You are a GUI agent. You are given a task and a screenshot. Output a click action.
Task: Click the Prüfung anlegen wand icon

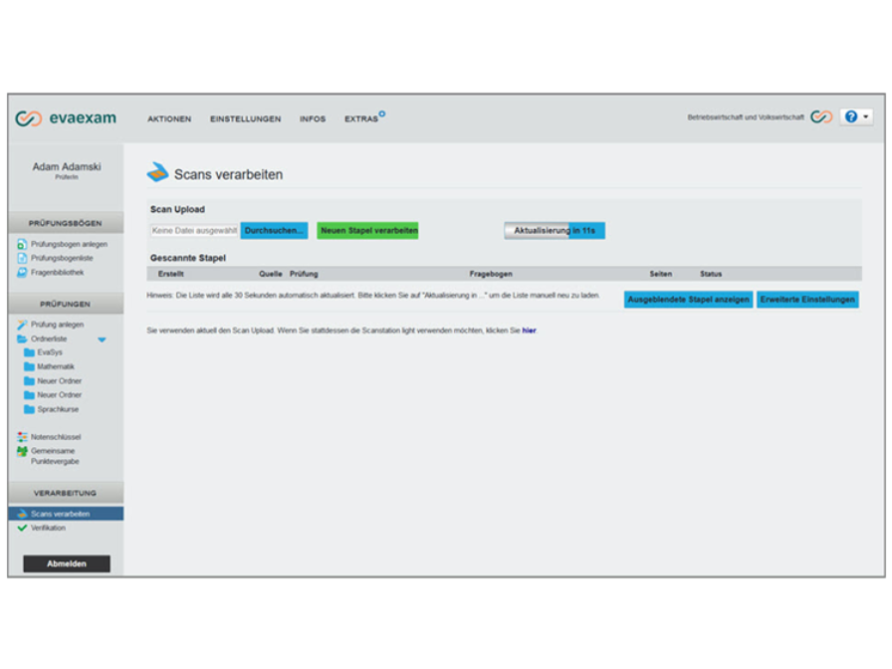pos(22,325)
